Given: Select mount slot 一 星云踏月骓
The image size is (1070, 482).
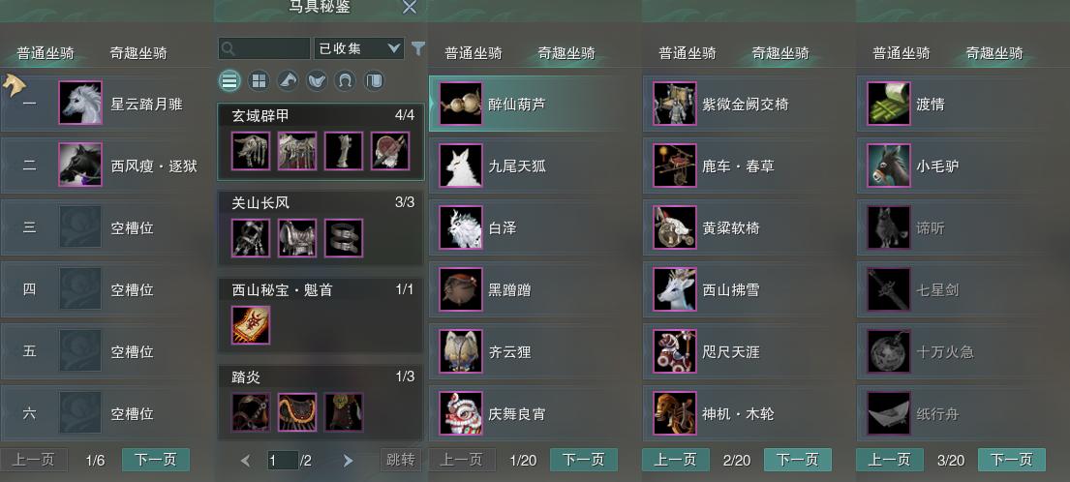Looking at the screenshot, I should (107, 104).
